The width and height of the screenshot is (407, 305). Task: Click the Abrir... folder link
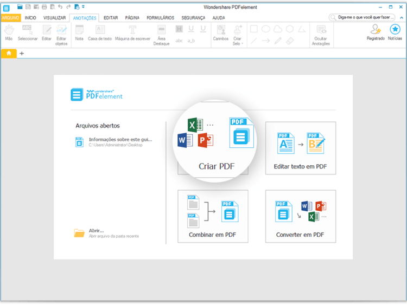point(107,233)
